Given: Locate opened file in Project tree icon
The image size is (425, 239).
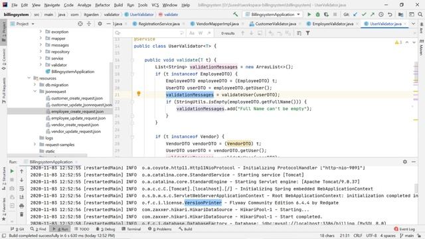Looking at the screenshot, I should click(80, 24).
